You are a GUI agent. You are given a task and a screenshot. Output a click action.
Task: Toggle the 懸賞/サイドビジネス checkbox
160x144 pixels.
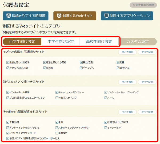pyautogui.click(x=106, y=122)
